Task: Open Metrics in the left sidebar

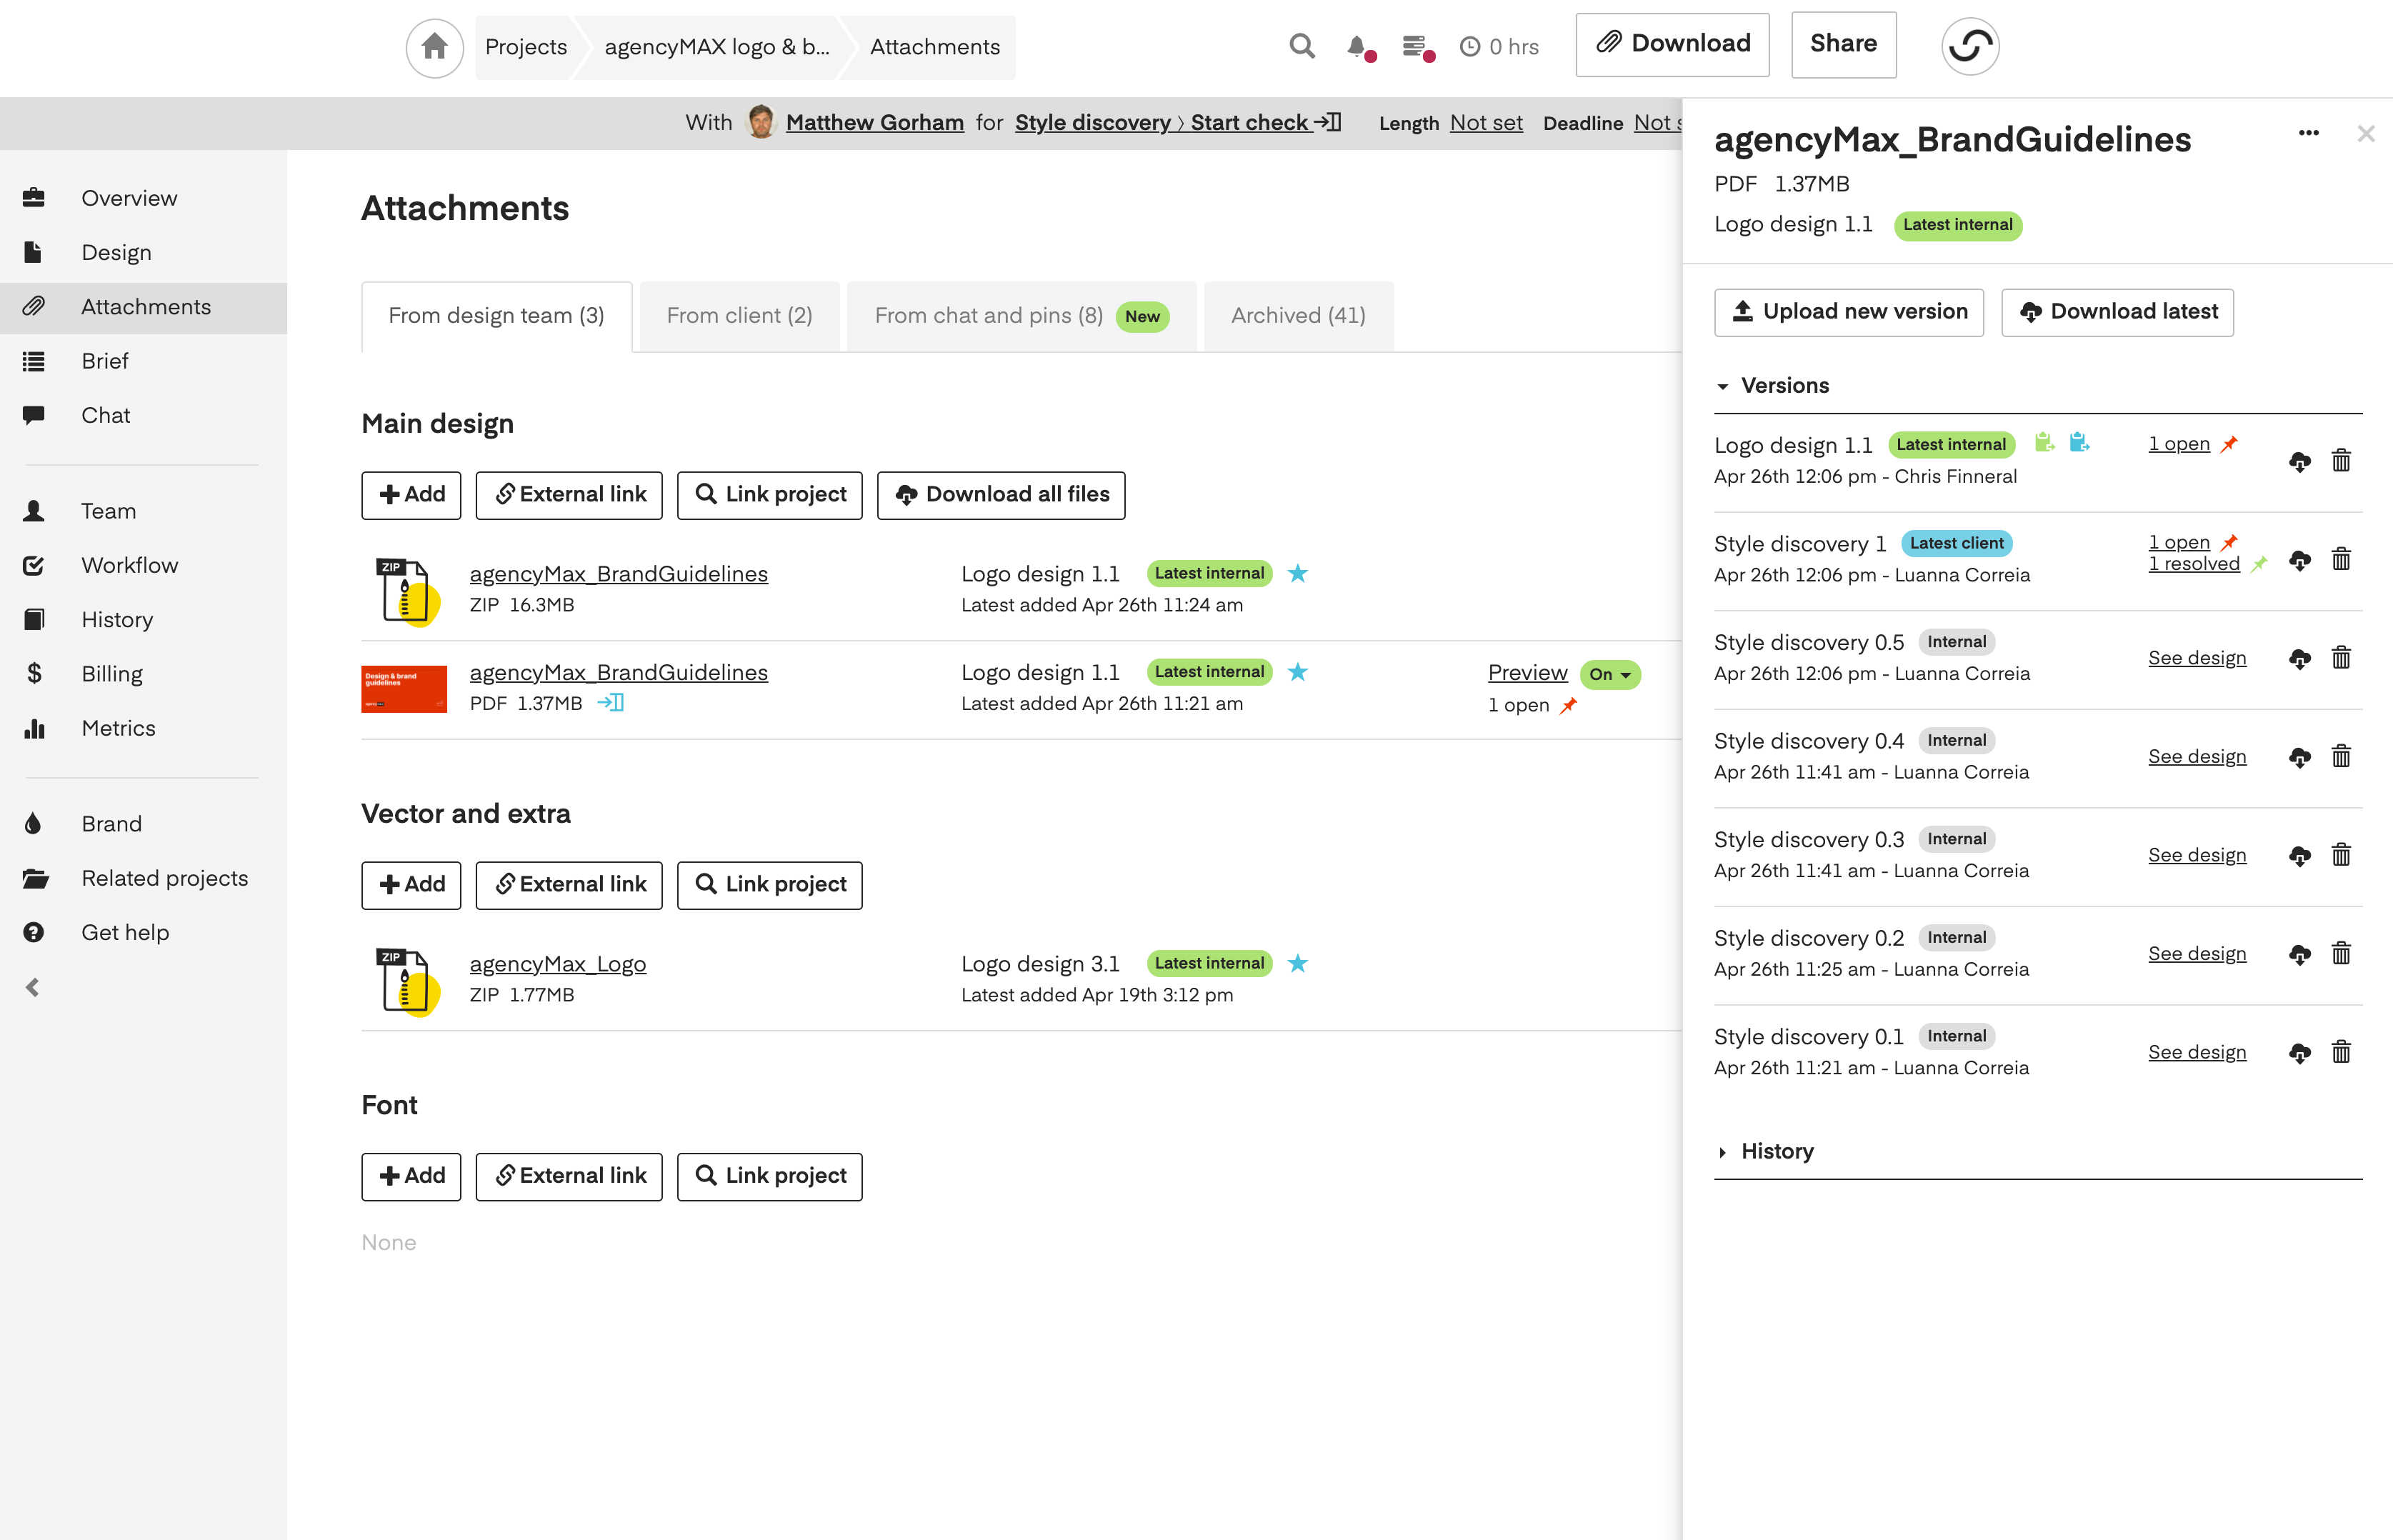Action: coord(118,728)
